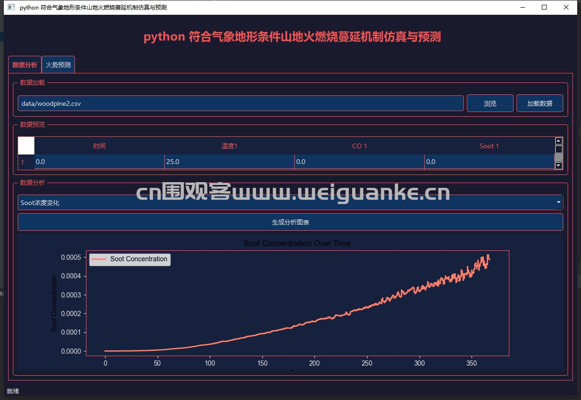Click the CO 1 column header
The width and height of the screenshot is (581, 400).
[359, 146]
